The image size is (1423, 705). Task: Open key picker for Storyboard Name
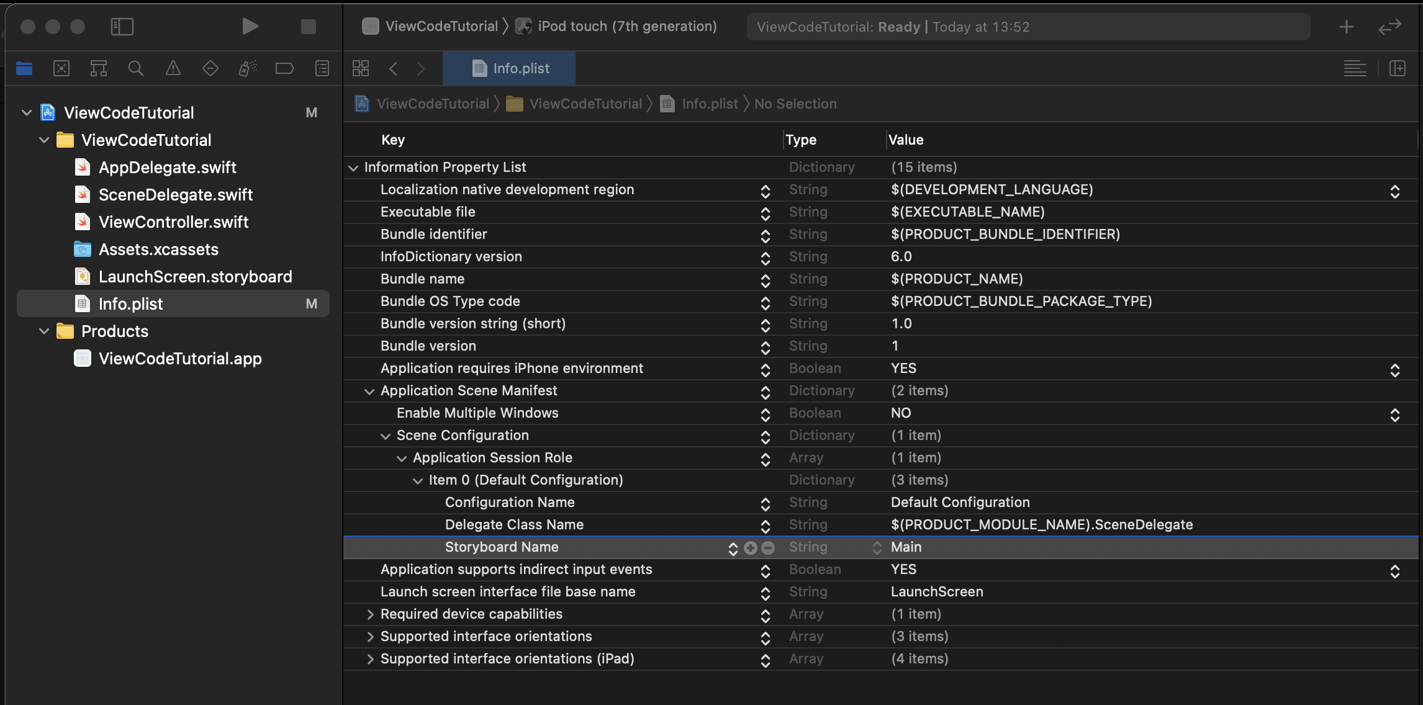[x=733, y=549]
